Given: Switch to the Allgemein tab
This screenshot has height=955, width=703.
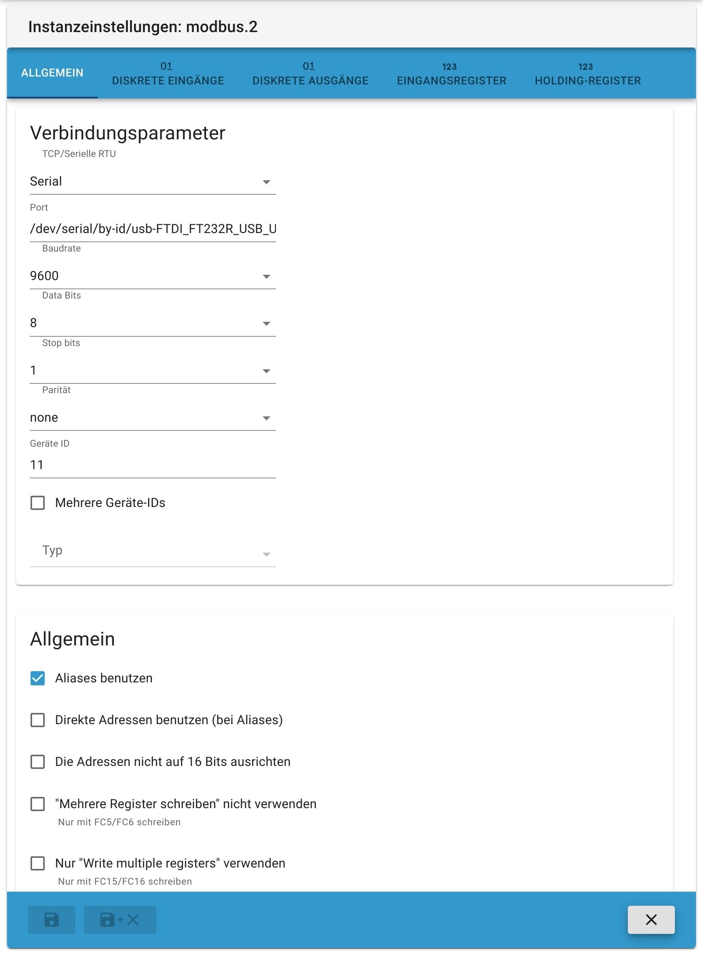Looking at the screenshot, I should (52, 73).
